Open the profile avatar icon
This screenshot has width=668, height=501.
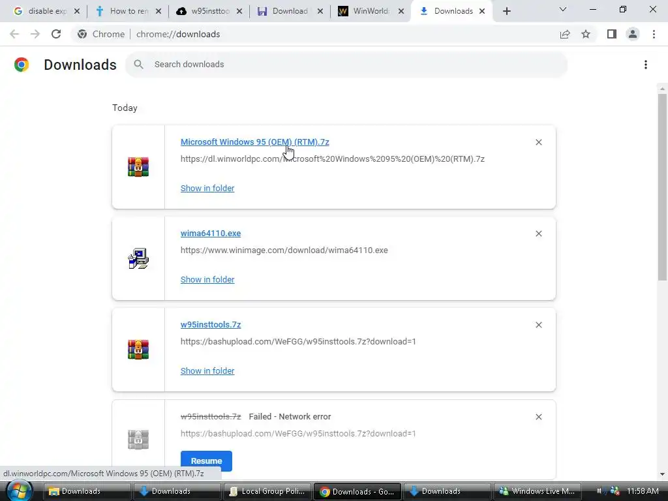[633, 34]
